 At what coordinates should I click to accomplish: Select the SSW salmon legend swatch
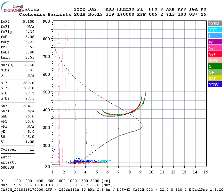[215, 60]
